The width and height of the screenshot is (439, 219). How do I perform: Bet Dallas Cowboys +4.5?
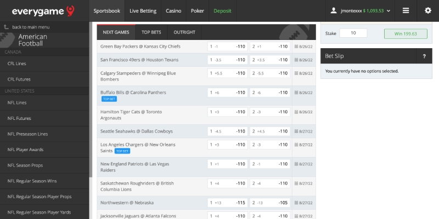coord(270,131)
